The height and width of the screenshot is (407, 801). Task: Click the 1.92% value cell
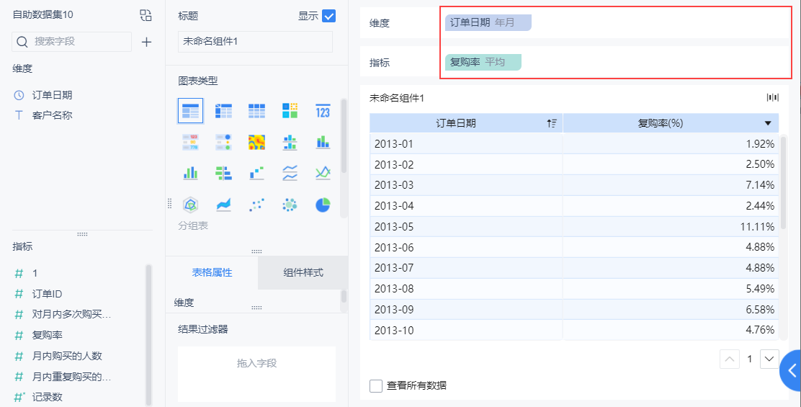(x=671, y=144)
